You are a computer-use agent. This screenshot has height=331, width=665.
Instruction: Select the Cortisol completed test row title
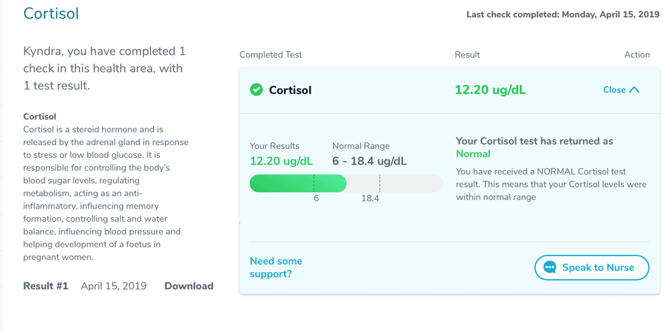click(x=290, y=90)
